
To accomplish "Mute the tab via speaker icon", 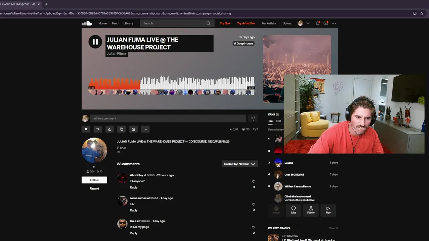I will (x=34, y=4).
